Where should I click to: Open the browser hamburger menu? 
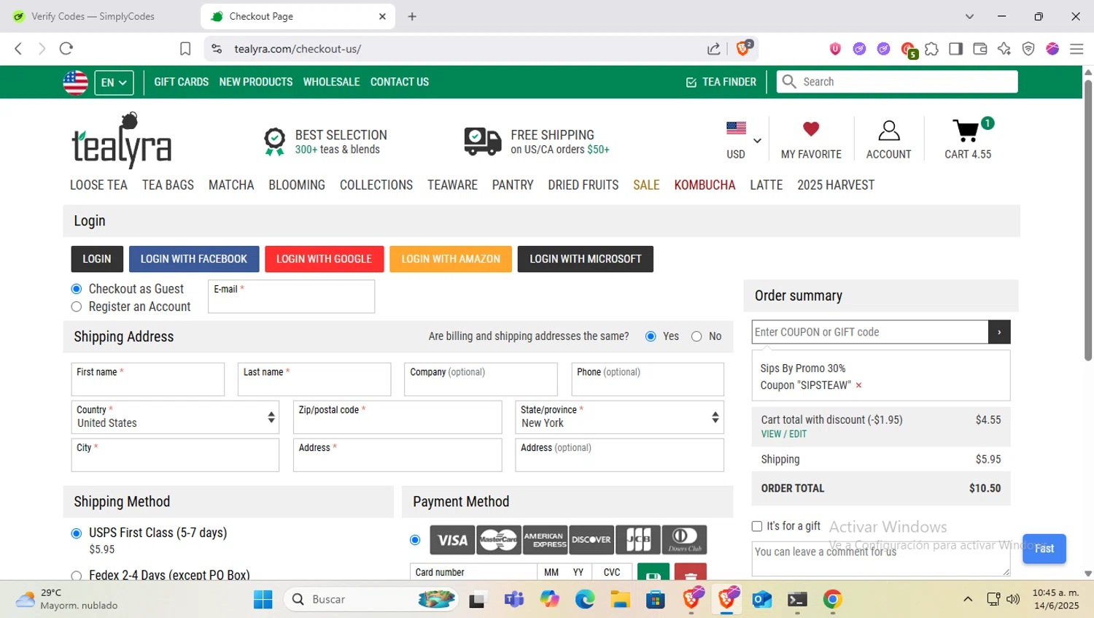[x=1076, y=49]
